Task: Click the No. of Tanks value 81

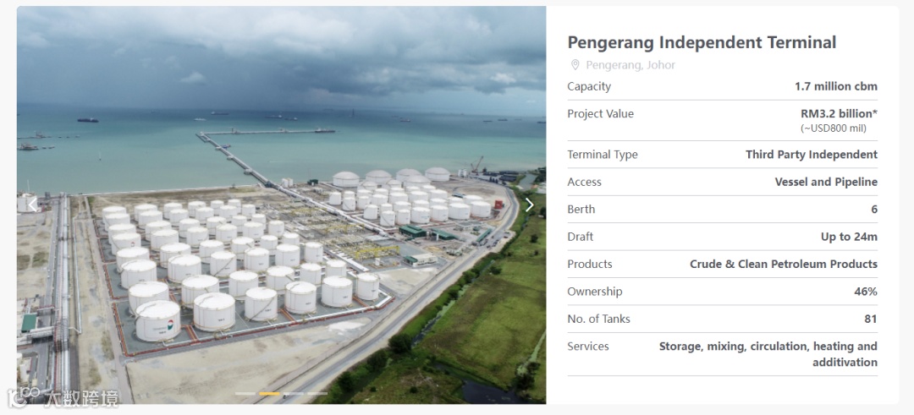Action: point(871,319)
